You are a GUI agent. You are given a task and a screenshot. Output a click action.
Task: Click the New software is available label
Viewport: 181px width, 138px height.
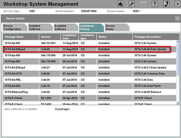tap(21, 109)
